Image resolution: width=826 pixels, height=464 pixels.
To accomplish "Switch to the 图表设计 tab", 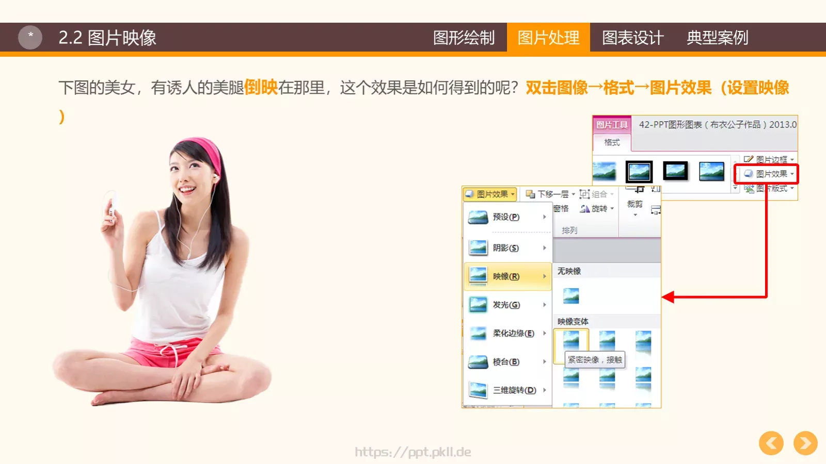I will [633, 38].
